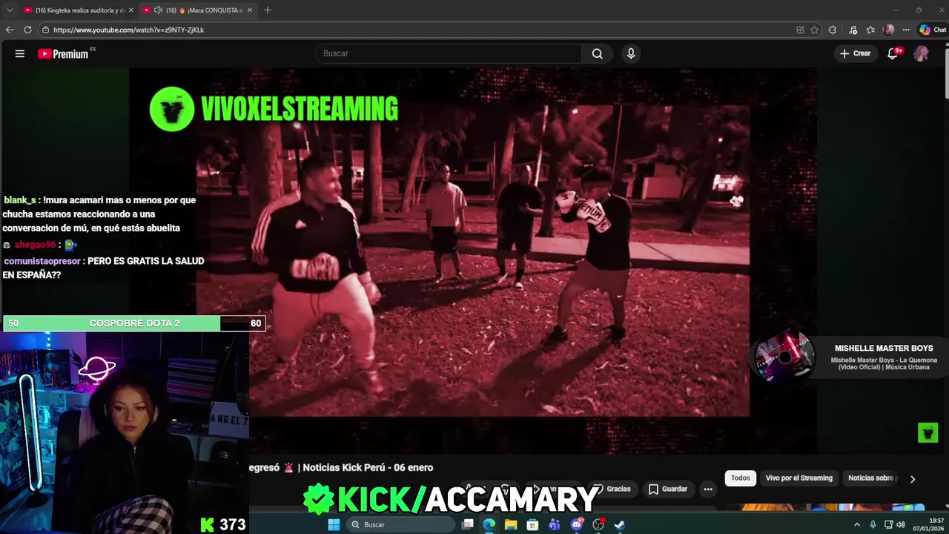Open YouTube notifications bell
949x534 pixels.
coord(893,53)
